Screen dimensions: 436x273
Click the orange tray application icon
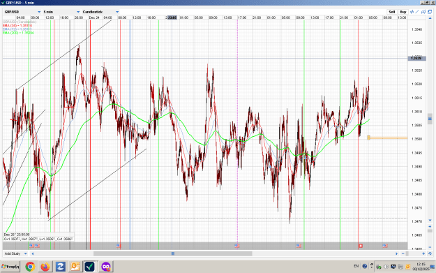pyautogui.click(x=407, y=267)
